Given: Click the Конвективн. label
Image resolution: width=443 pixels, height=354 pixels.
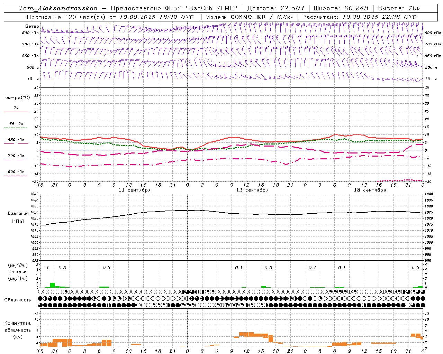Looking at the screenshot, I should [18, 323].
